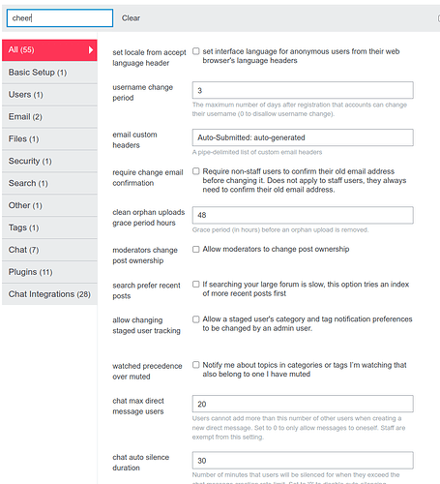Clear the settings search filter

[131, 18]
